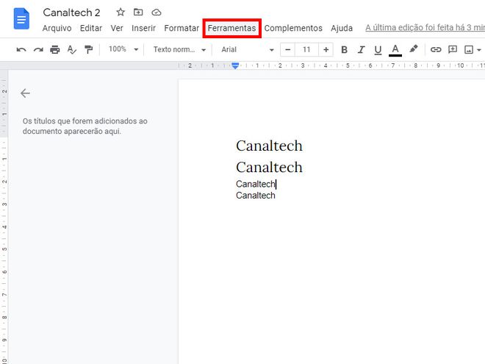Open the Editar menu
The width and height of the screenshot is (485, 364).
pos(91,28)
